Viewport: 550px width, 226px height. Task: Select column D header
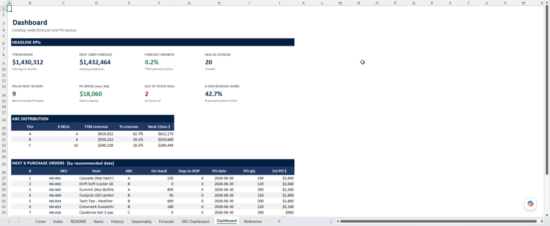pos(97,3)
